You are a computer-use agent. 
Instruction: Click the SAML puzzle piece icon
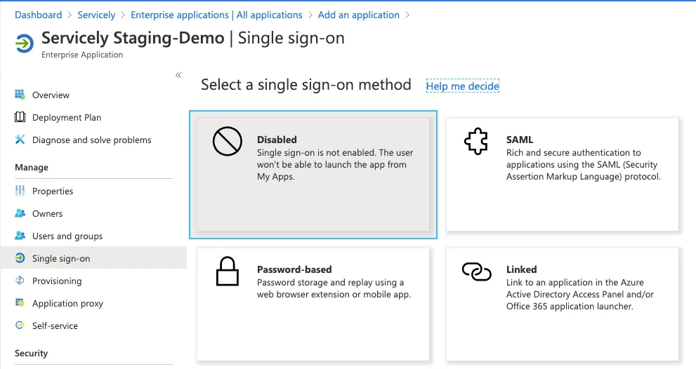pos(476,142)
